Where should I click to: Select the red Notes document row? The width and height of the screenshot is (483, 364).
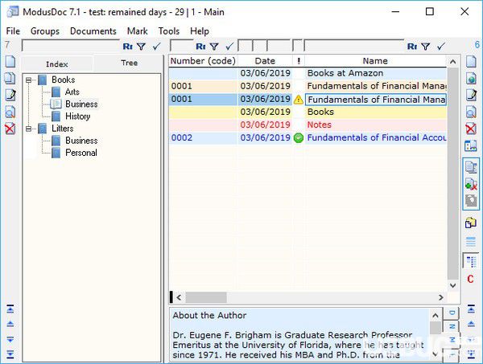pyautogui.click(x=308, y=125)
